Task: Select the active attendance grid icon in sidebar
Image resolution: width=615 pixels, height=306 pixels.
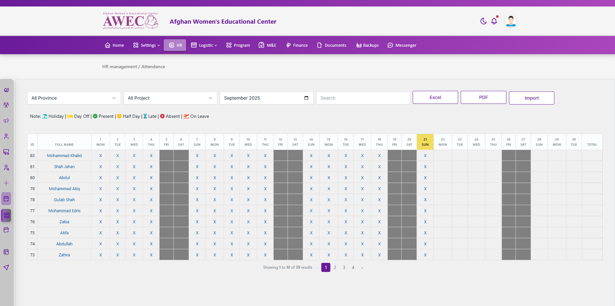Action: [x=6, y=215]
